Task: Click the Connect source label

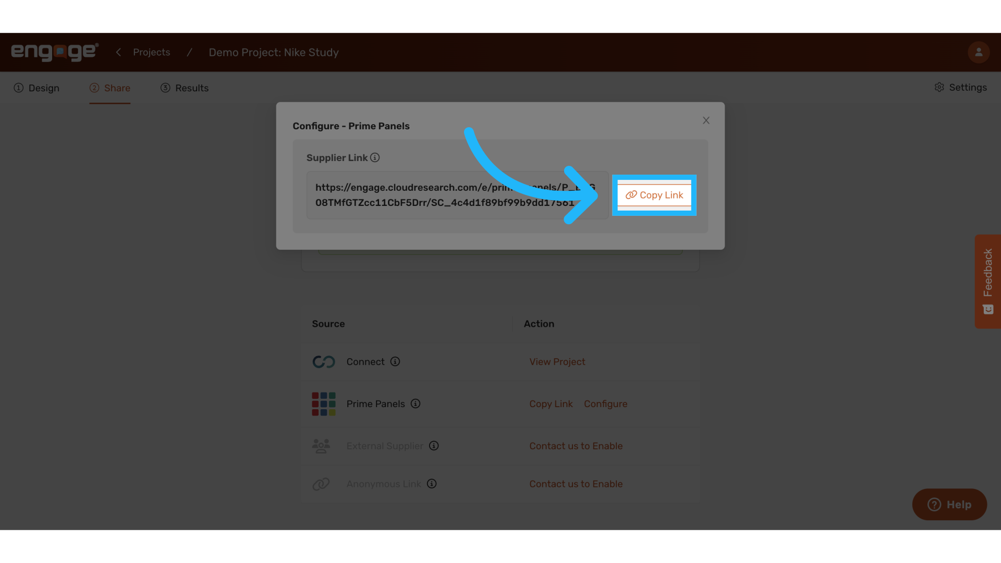Action: click(x=365, y=362)
